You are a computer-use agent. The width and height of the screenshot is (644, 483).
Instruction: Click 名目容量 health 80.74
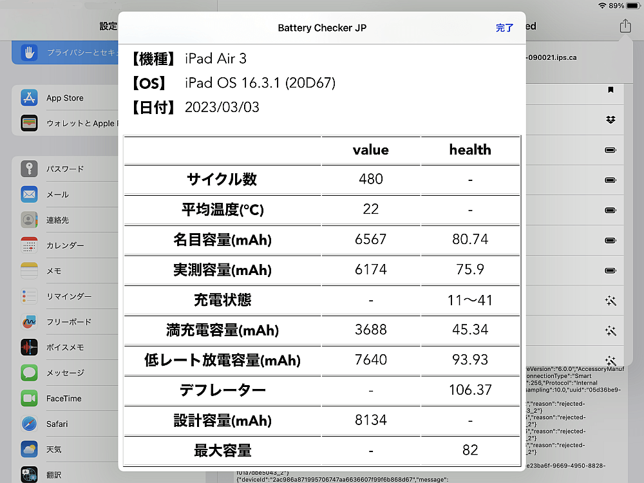(470, 239)
